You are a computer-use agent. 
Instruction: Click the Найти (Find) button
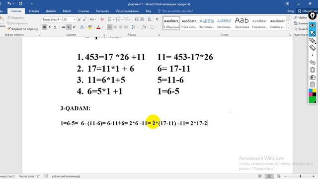pyautogui.click(x=301, y=18)
